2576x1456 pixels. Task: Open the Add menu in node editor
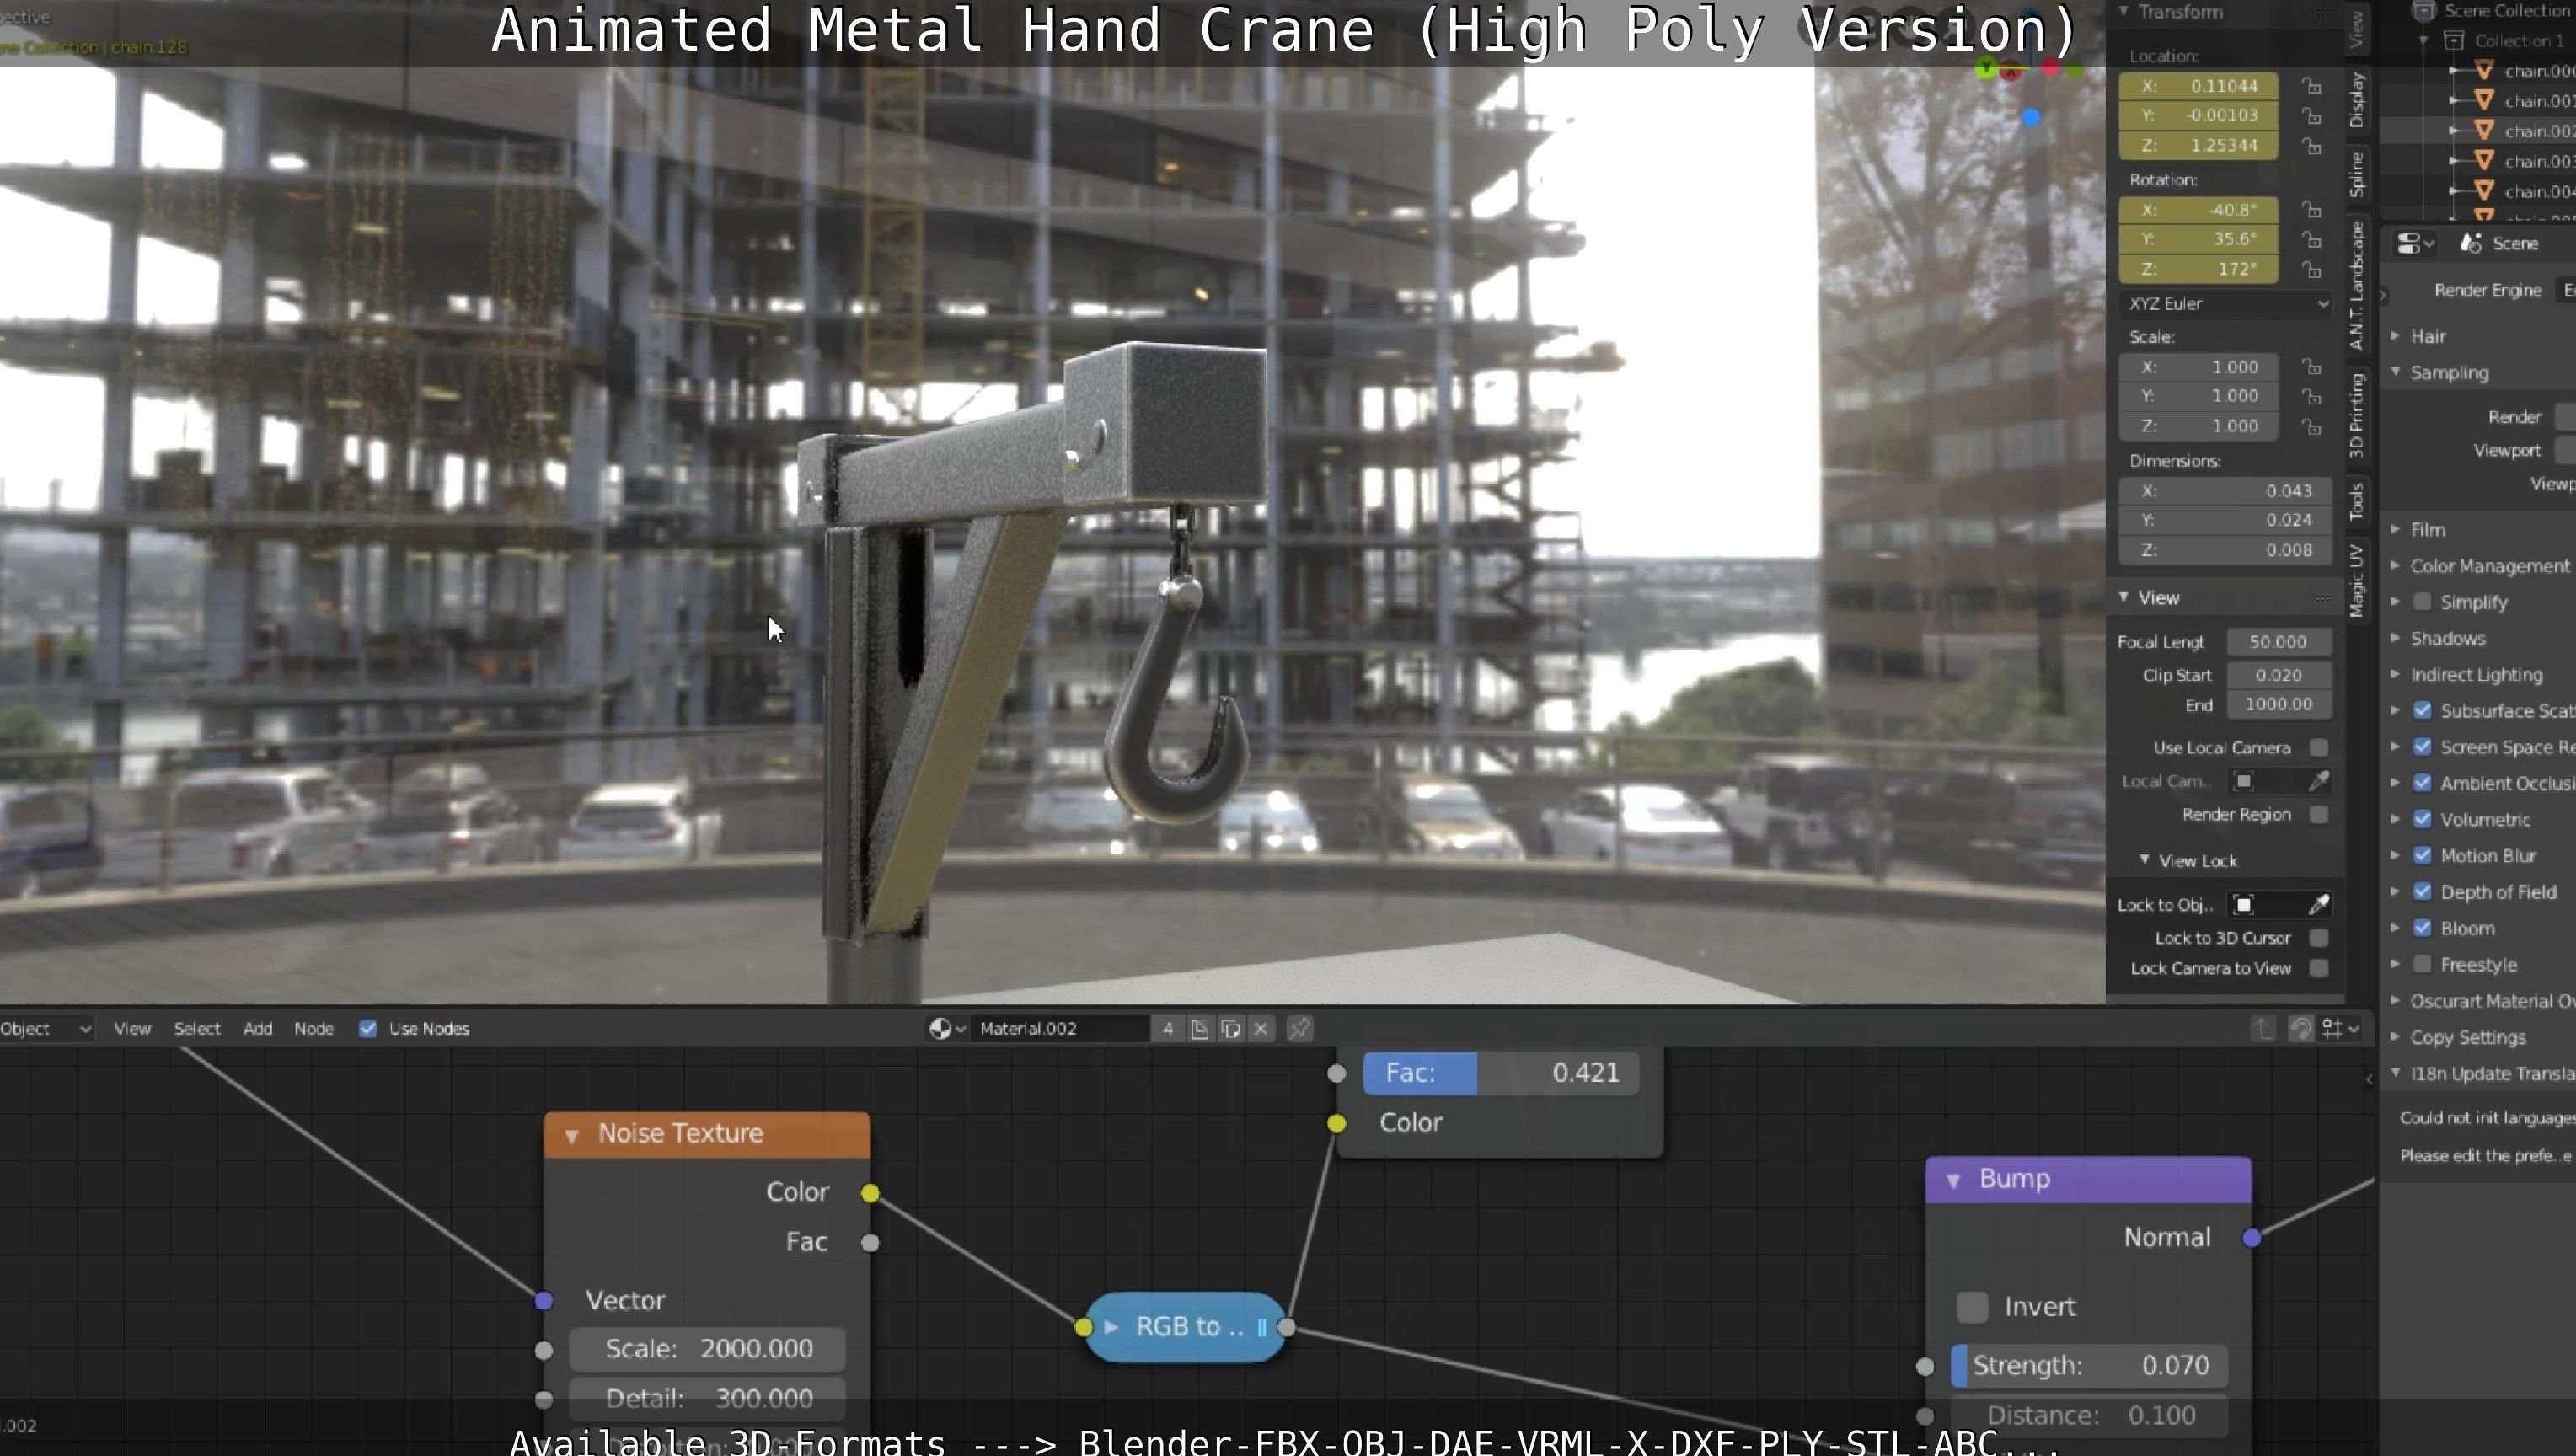point(258,1028)
